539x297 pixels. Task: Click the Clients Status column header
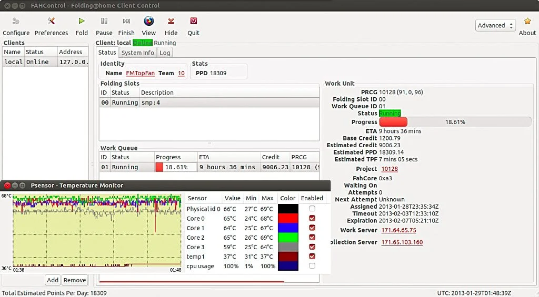(41, 52)
